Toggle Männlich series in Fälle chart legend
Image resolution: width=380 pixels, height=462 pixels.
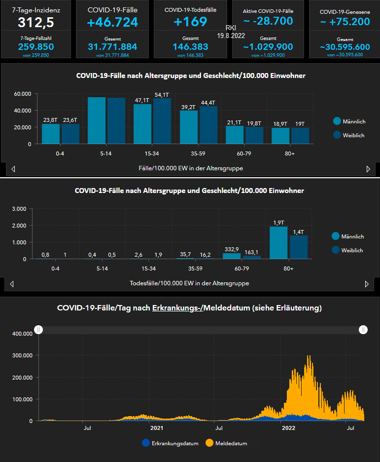click(337, 121)
